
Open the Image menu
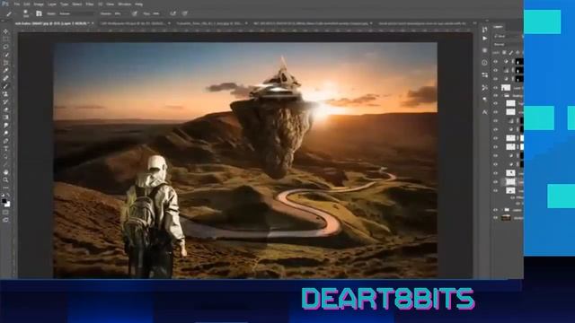[39, 4]
